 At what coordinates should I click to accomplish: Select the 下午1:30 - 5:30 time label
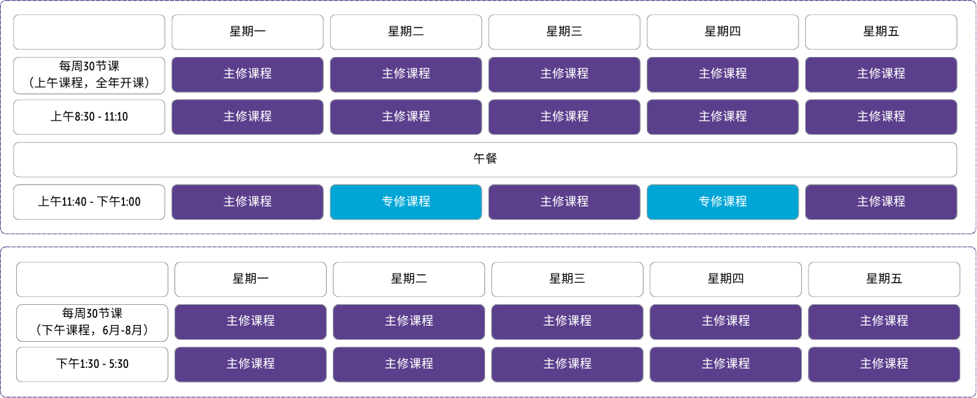[x=92, y=364]
